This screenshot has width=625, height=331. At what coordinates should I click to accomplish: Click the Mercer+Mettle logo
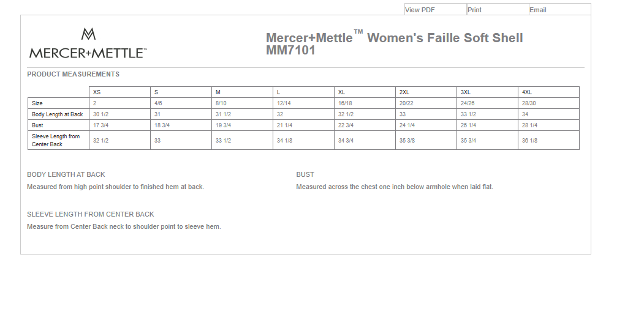88,43
